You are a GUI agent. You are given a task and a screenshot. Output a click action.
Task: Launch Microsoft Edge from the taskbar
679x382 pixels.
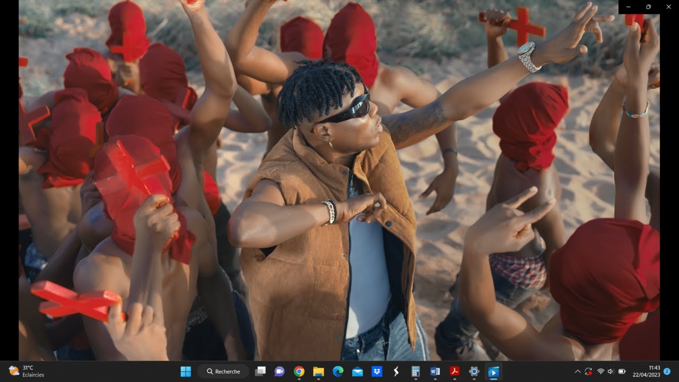point(338,371)
